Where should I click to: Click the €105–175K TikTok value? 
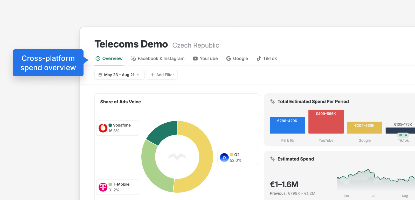click(403, 124)
